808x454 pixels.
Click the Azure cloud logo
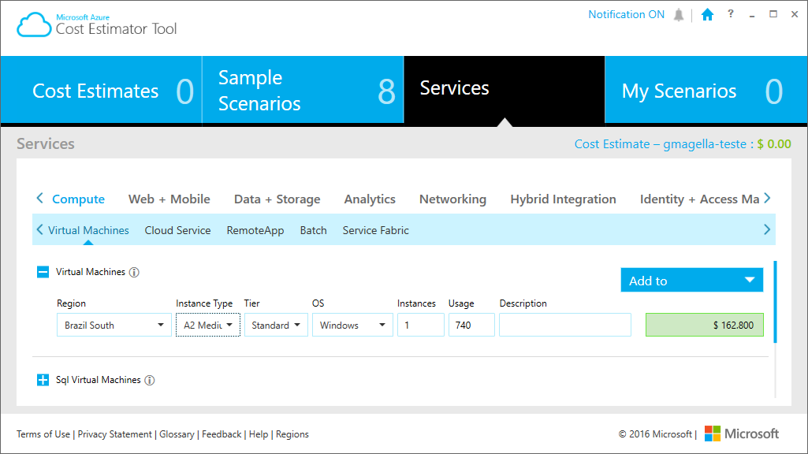(x=33, y=24)
